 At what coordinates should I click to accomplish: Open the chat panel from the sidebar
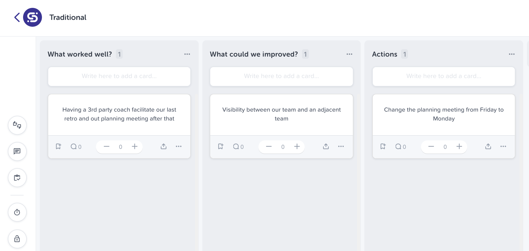17,151
